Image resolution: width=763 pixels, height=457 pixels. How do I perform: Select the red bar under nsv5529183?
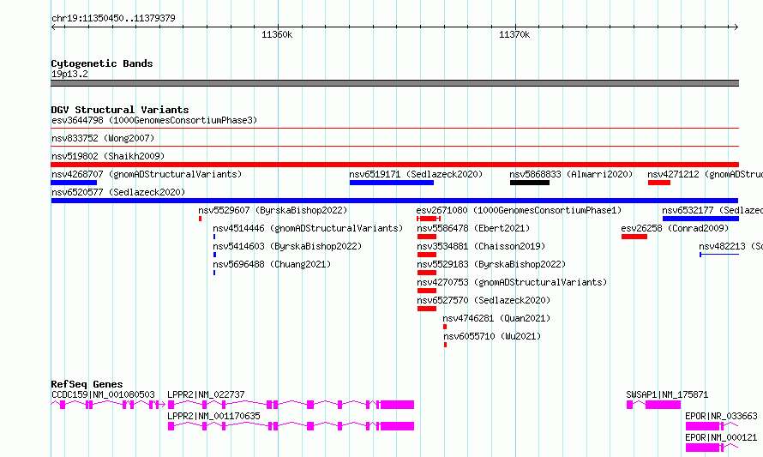pos(427,273)
